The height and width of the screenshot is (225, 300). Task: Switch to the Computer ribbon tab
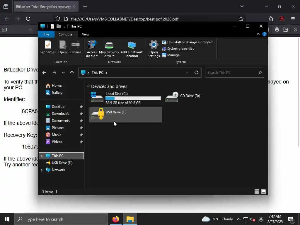coord(66,34)
